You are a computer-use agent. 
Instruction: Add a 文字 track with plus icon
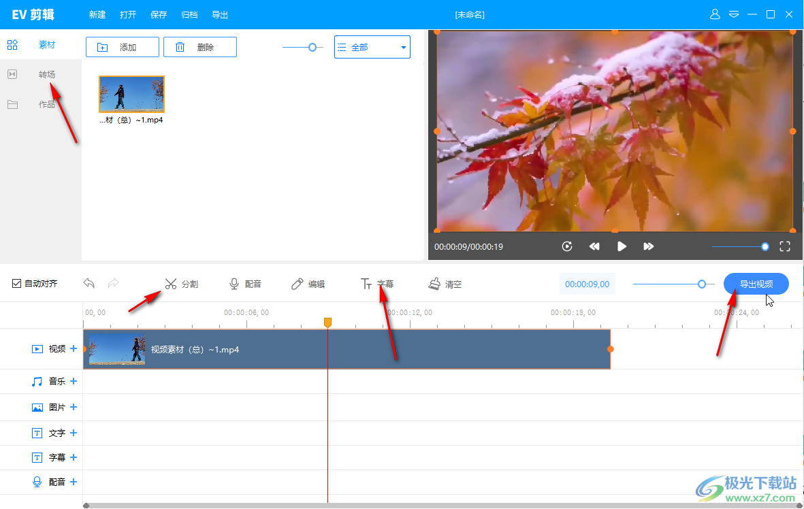tap(74, 433)
